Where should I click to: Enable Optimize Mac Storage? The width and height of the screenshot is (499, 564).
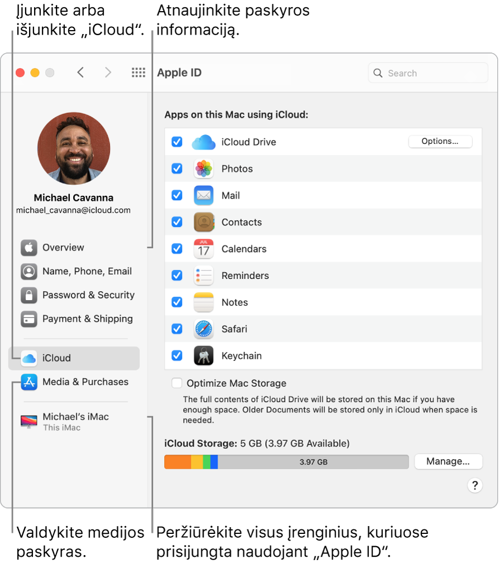point(177,383)
